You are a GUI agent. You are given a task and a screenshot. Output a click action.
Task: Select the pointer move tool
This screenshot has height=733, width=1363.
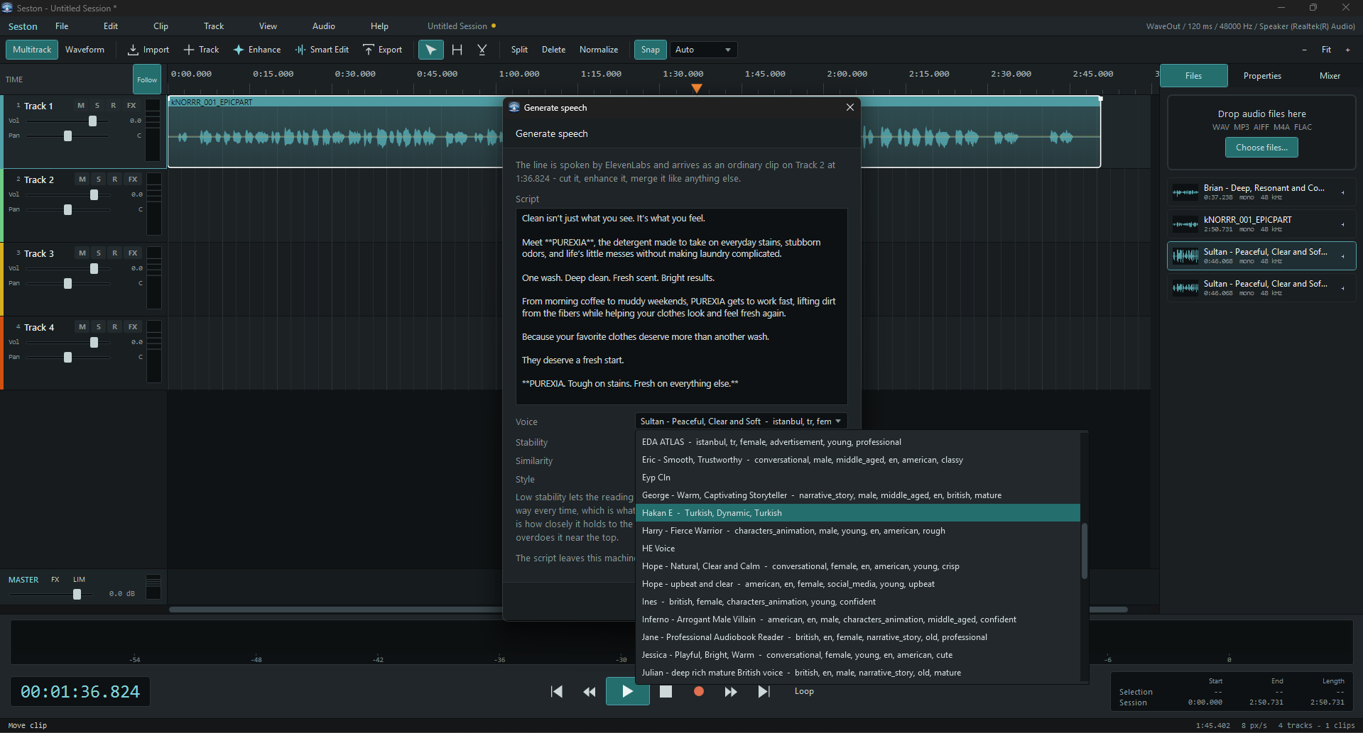pos(431,50)
